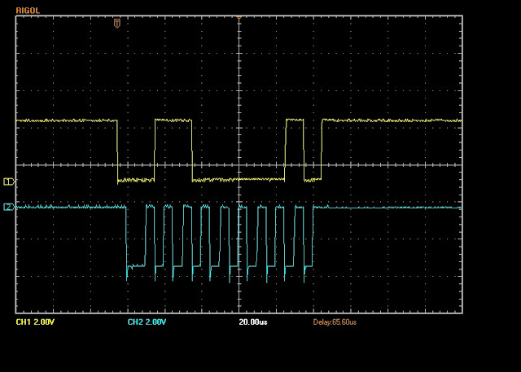Click the orange trigger position marker T
Image resolution: width=521 pixels, height=372 pixels.
(x=117, y=24)
